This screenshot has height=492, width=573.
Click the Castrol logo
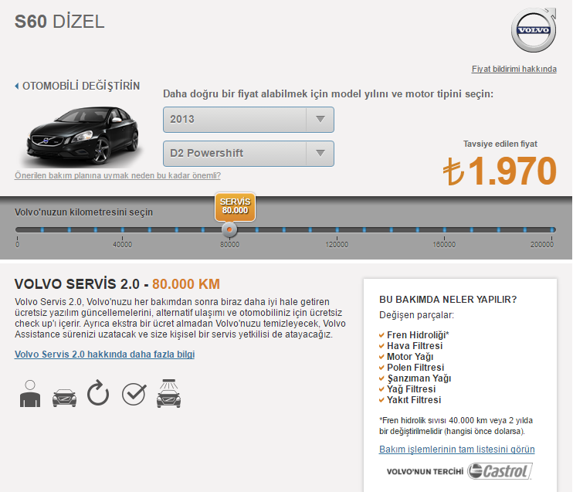(x=500, y=471)
